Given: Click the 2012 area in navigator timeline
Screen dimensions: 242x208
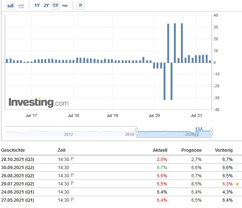Looking at the screenshot, I should click(x=68, y=134).
